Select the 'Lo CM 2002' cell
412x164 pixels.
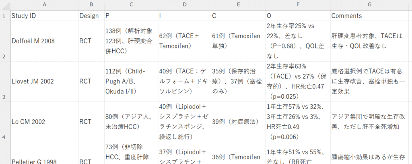point(44,121)
